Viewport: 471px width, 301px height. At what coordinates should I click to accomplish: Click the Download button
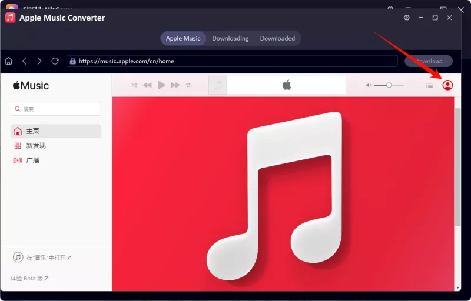[429, 61]
